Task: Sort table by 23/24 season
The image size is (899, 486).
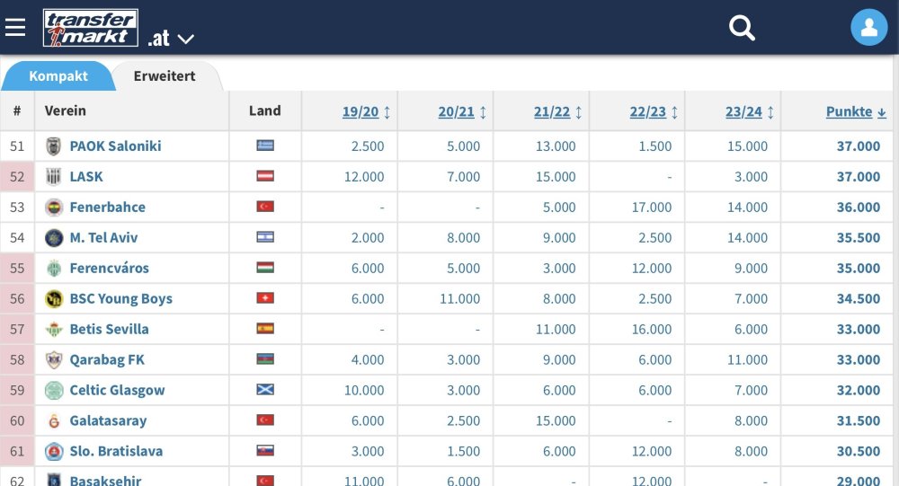Action: [x=743, y=112]
